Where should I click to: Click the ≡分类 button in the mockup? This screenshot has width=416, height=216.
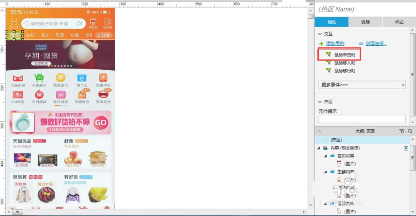[104, 35]
